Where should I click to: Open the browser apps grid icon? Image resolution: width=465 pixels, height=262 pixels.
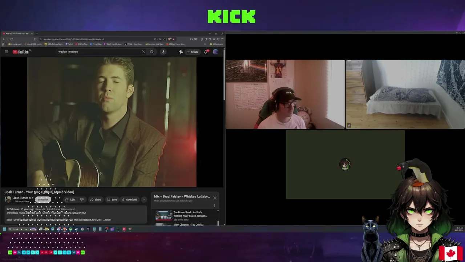[x=3, y=44]
